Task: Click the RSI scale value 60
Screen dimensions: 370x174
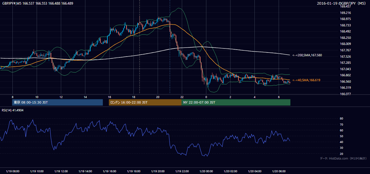Action: 342,130
